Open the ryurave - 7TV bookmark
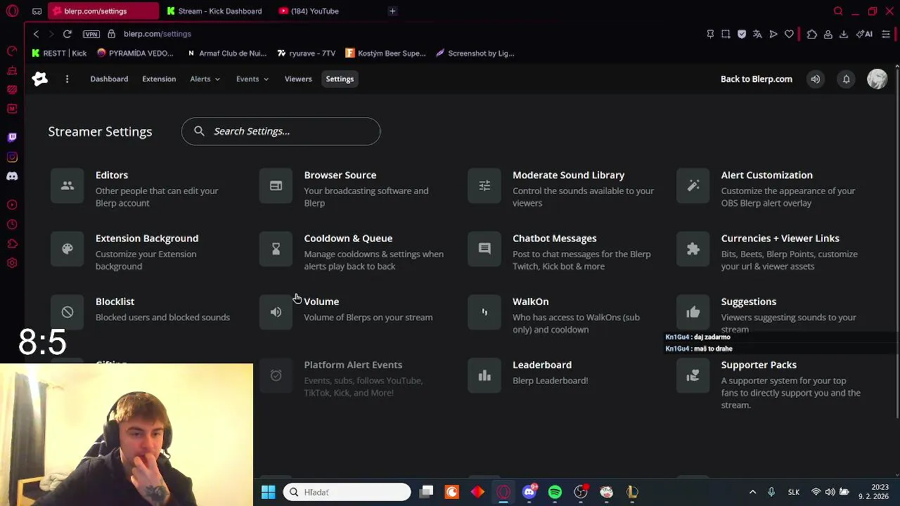 coord(306,53)
